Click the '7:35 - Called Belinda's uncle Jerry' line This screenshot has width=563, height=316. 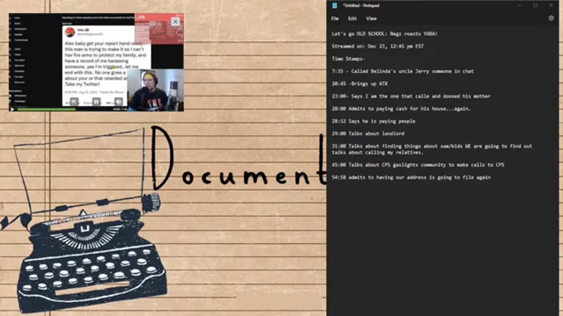(402, 71)
